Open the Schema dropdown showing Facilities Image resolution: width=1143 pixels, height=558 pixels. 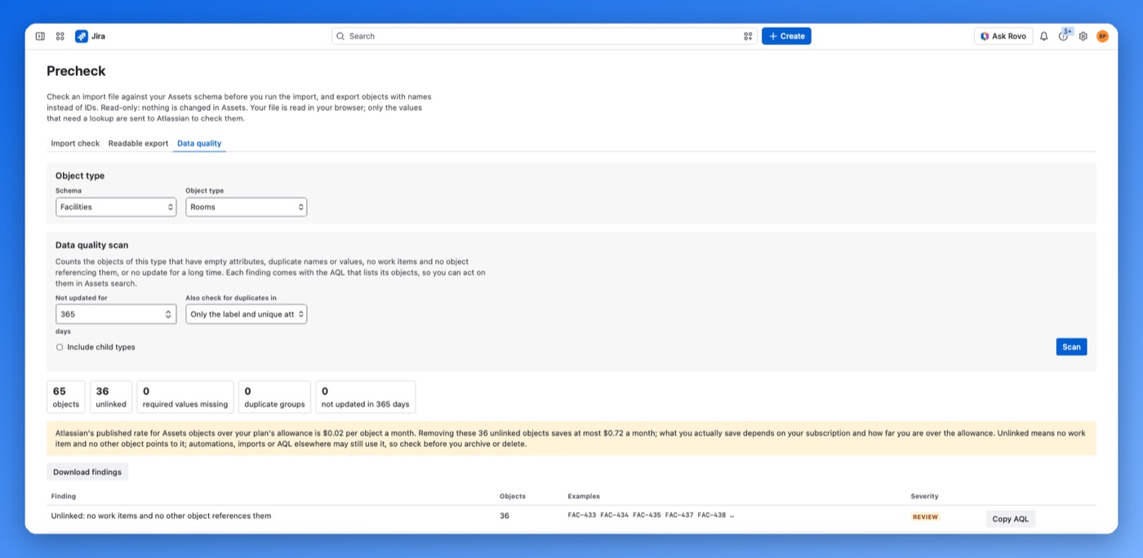116,207
